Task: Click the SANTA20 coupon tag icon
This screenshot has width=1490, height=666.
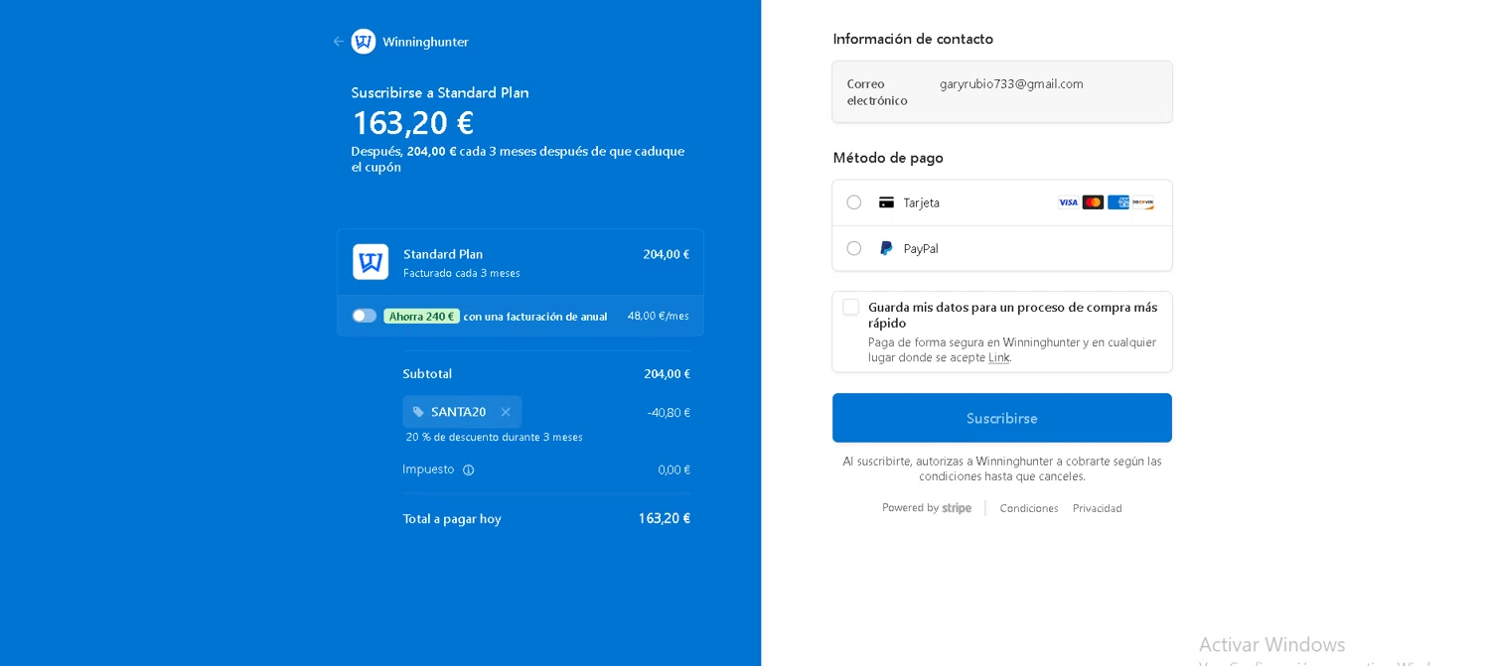Action: click(x=418, y=412)
